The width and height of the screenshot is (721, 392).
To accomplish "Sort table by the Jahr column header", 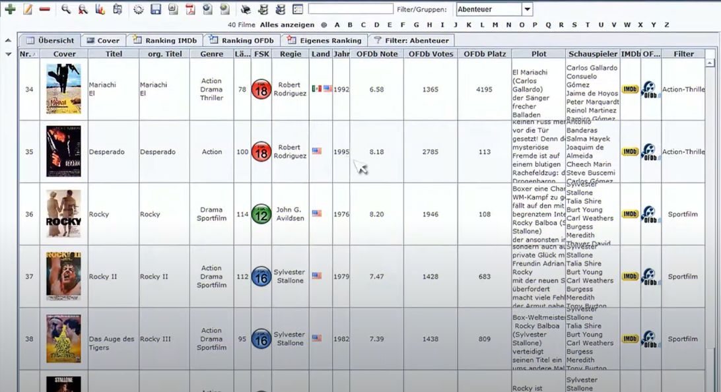I will pos(341,53).
